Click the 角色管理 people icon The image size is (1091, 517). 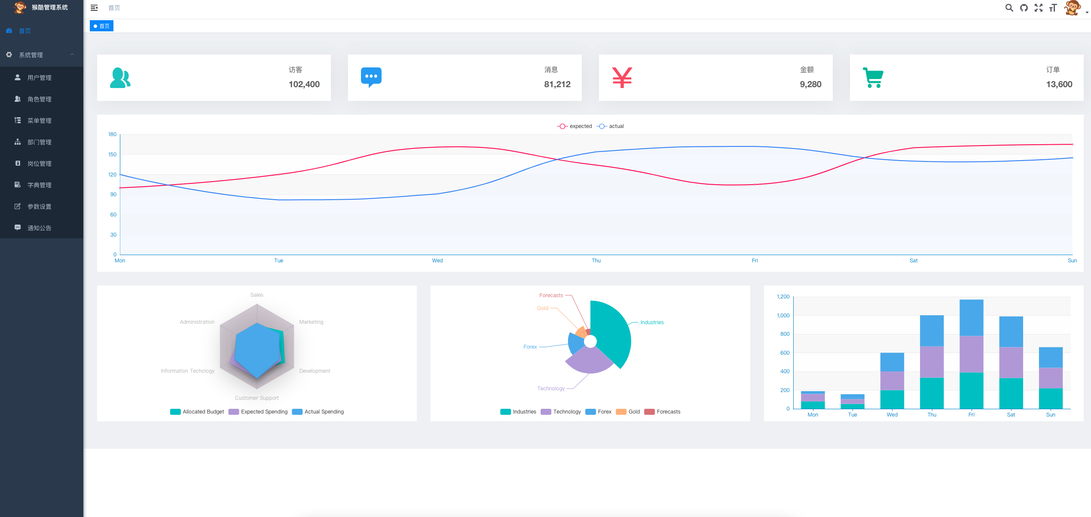(18, 99)
